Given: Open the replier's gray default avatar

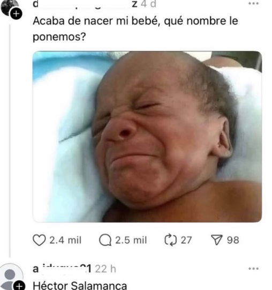Looking at the screenshot, I should 11,277.
